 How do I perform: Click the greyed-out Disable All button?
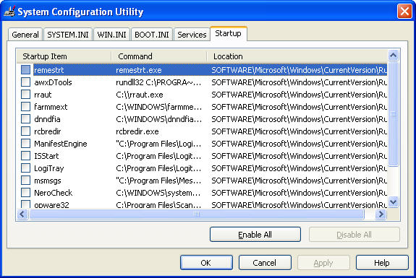pyautogui.click(x=355, y=235)
